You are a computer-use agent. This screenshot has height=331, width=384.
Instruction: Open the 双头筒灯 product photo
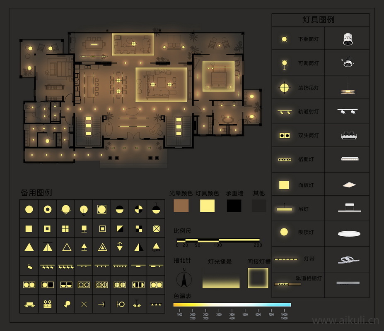pyautogui.click(x=349, y=136)
